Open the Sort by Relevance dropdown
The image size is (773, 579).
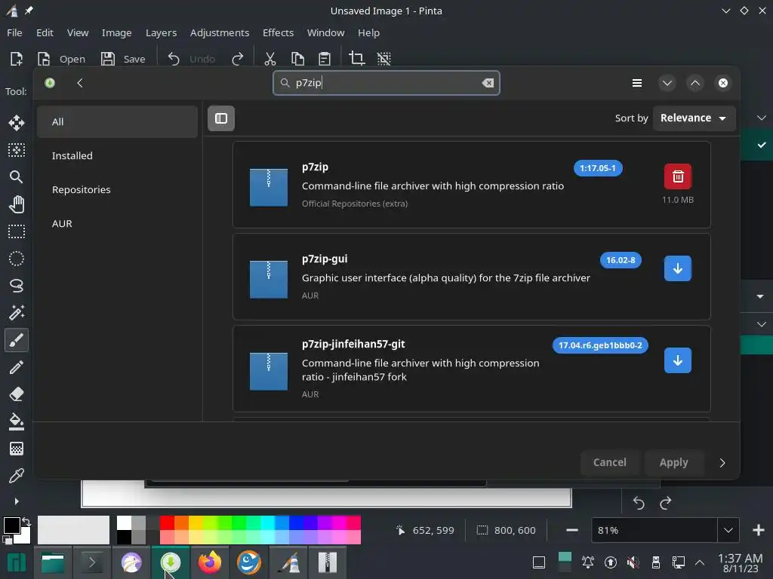tap(694, 118)
